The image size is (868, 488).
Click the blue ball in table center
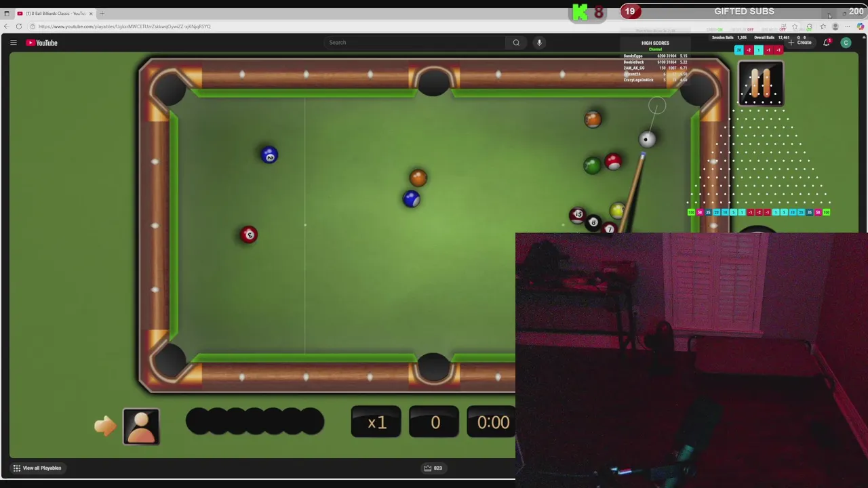(x=412, y=199)
